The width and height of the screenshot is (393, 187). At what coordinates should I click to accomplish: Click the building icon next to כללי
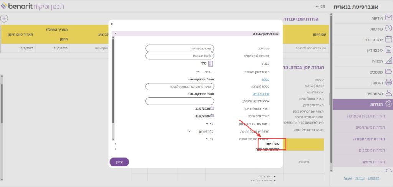point(210,64)
